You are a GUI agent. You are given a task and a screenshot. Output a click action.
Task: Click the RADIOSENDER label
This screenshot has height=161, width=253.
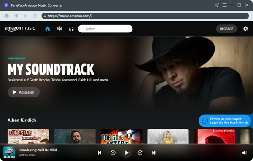pyautogui.click(x=16, y=59)
